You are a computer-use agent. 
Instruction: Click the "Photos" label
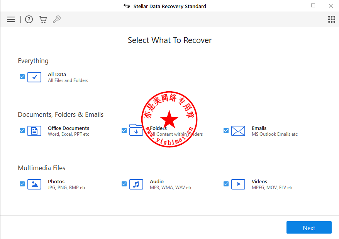(x=56, y=182)
